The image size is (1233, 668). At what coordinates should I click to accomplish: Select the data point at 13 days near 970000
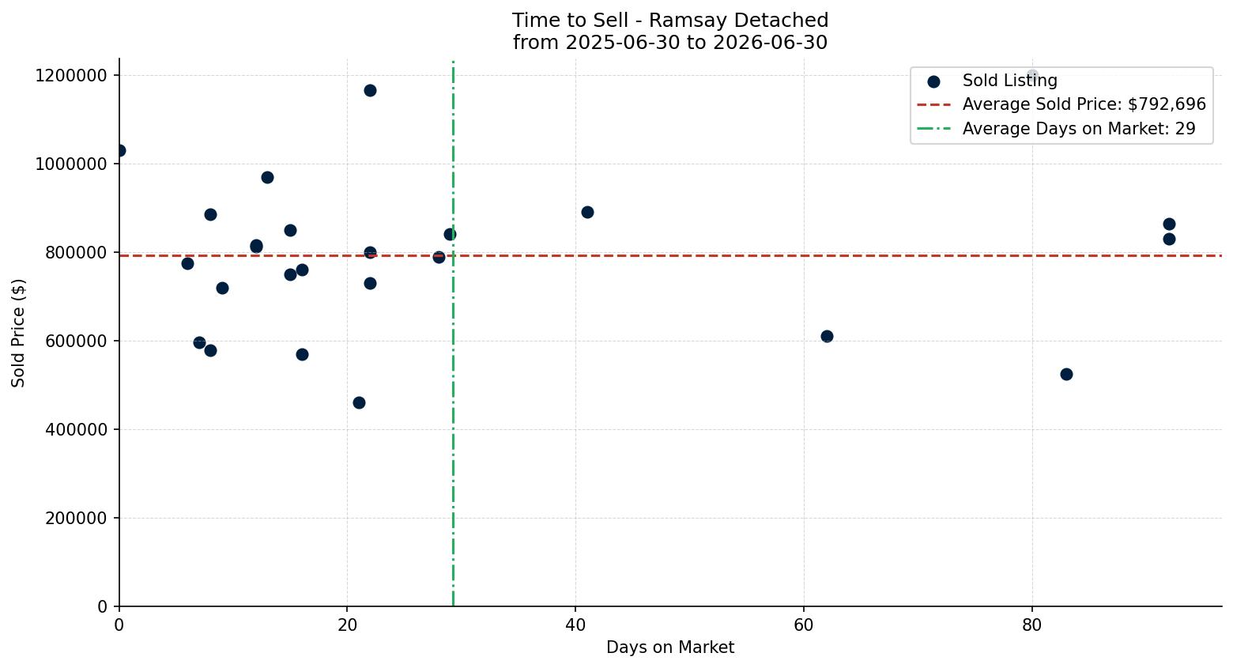(267, 177)
